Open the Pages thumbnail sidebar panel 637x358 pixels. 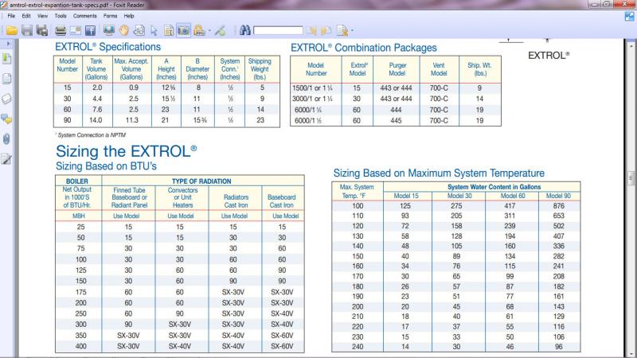(7, 78)
